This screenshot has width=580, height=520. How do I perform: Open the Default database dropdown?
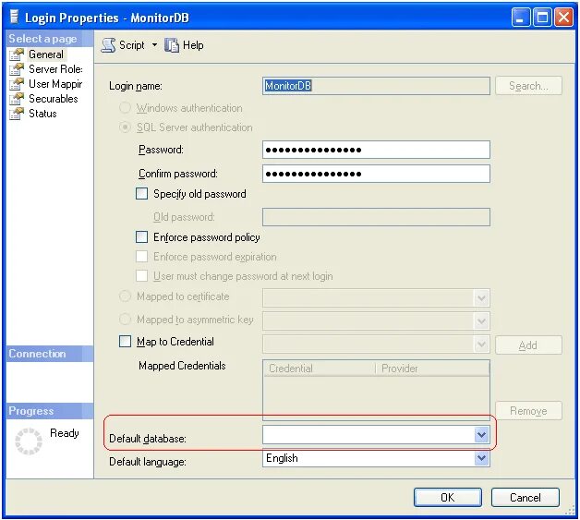[481, 435]
